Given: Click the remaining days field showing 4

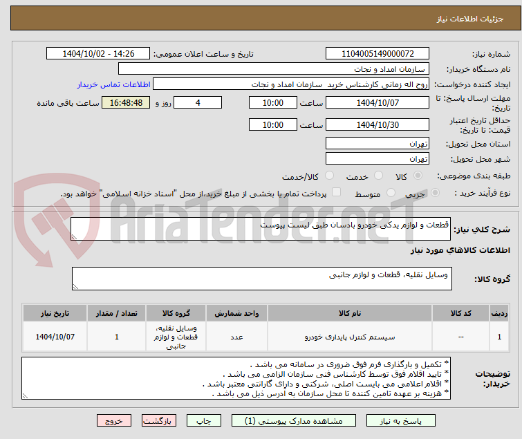Looking at the screenshot, I should (x=198, y=102).
